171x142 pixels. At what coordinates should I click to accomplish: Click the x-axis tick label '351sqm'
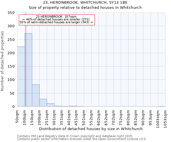[62, 118]
